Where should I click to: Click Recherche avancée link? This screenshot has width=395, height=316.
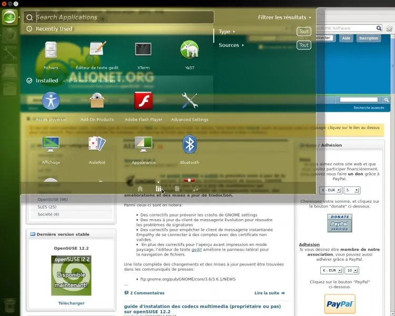(x=369, y=107)
